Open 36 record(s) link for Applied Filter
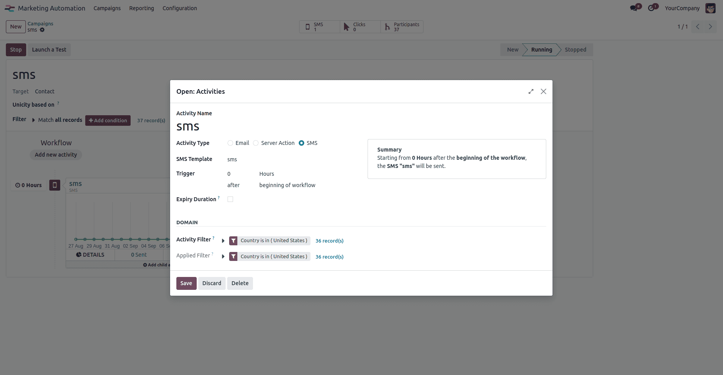The image size is (723, 375). click(x=330, y=257)
